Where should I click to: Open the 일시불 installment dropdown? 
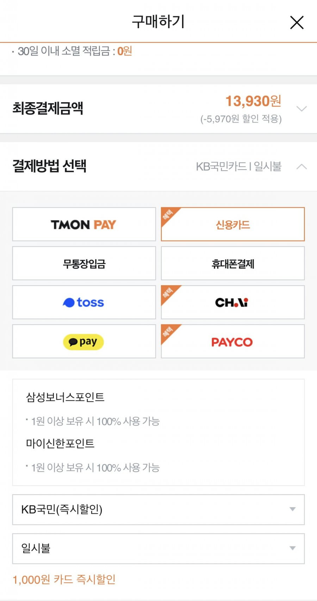click(158, 548)
